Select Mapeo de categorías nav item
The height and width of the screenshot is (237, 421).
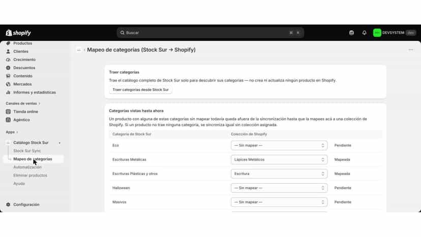pos(34,159)
